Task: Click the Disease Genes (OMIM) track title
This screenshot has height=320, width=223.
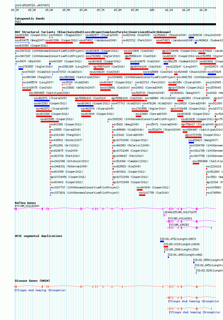Action: click(x=32, y=281)
